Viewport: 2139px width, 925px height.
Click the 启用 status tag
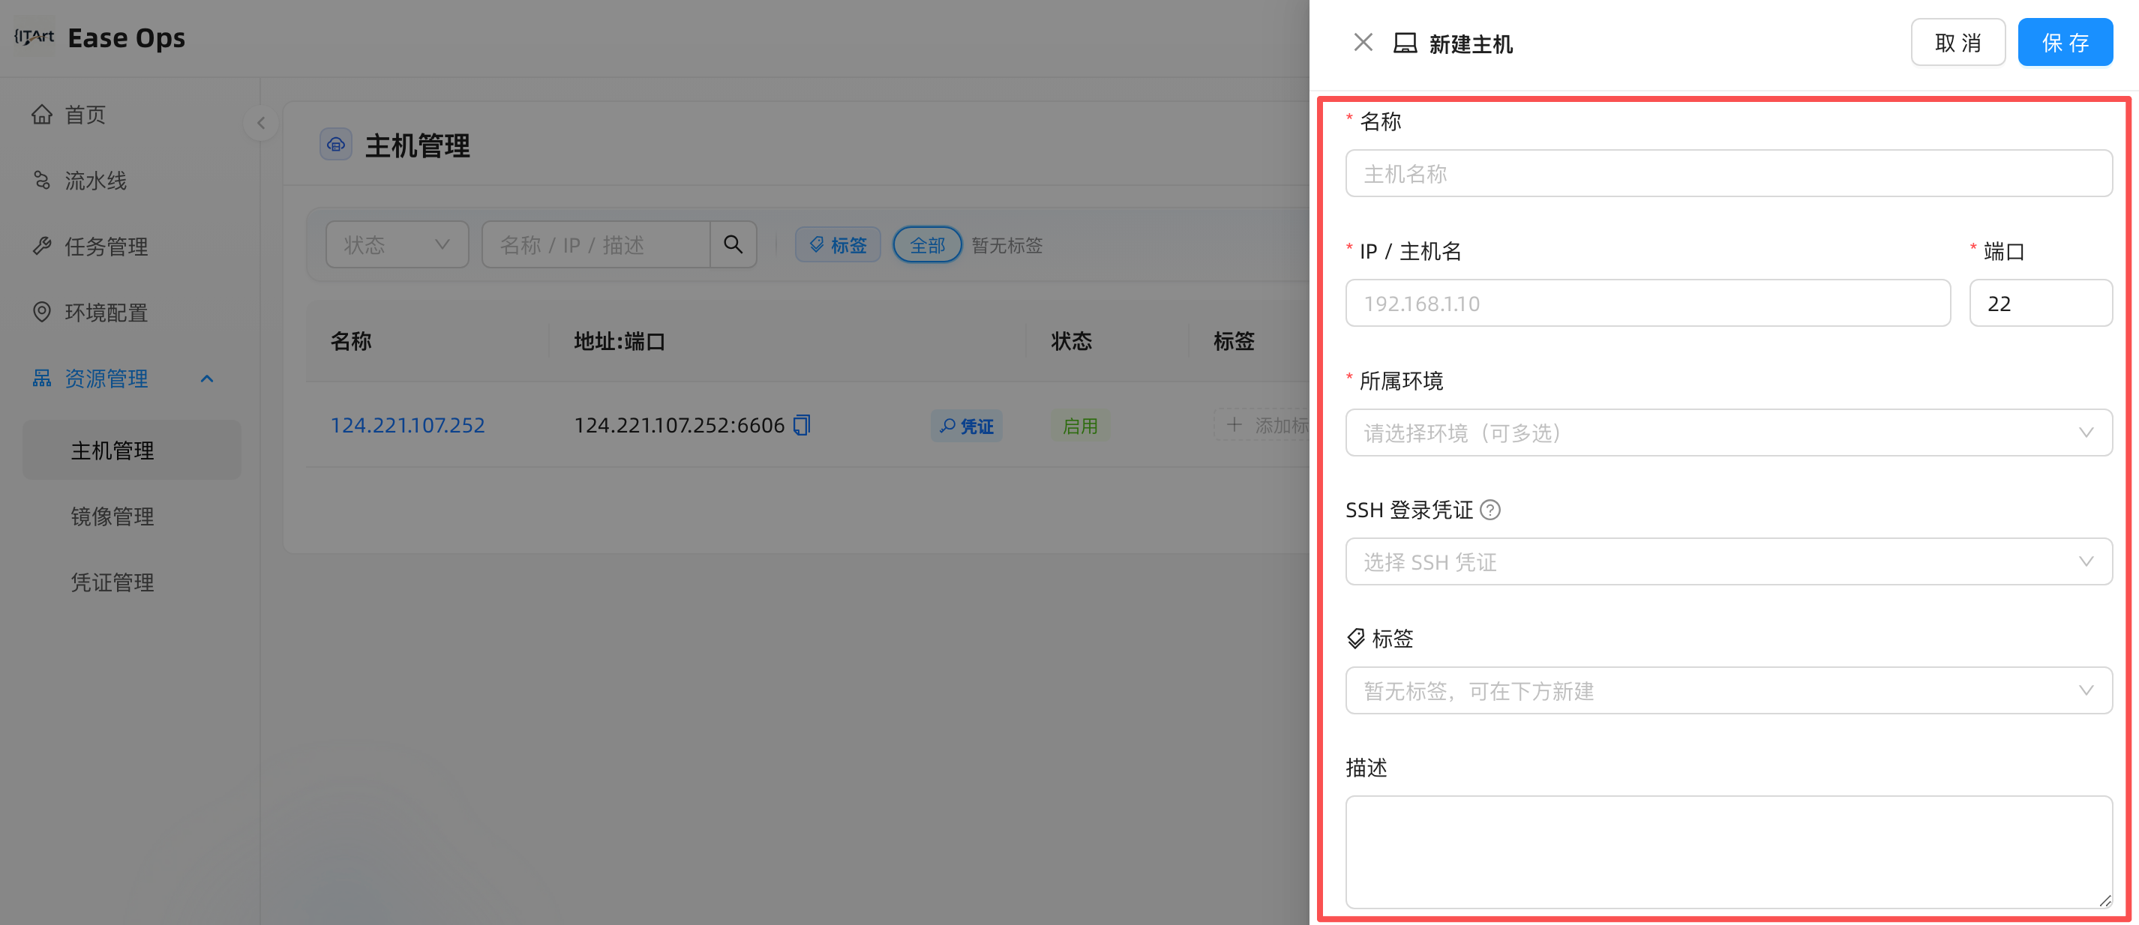coord(1080,426)
